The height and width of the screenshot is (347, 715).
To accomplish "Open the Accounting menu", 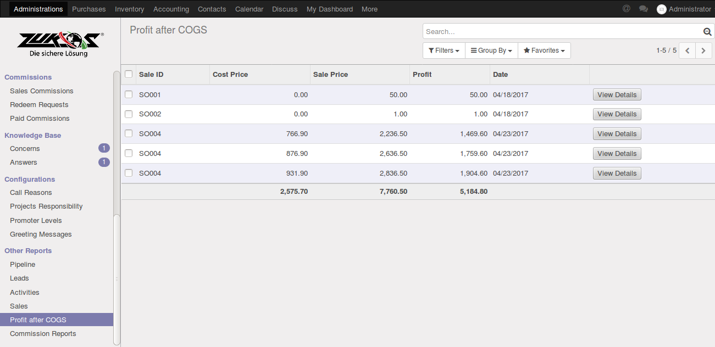I will [x=171, y=9].
